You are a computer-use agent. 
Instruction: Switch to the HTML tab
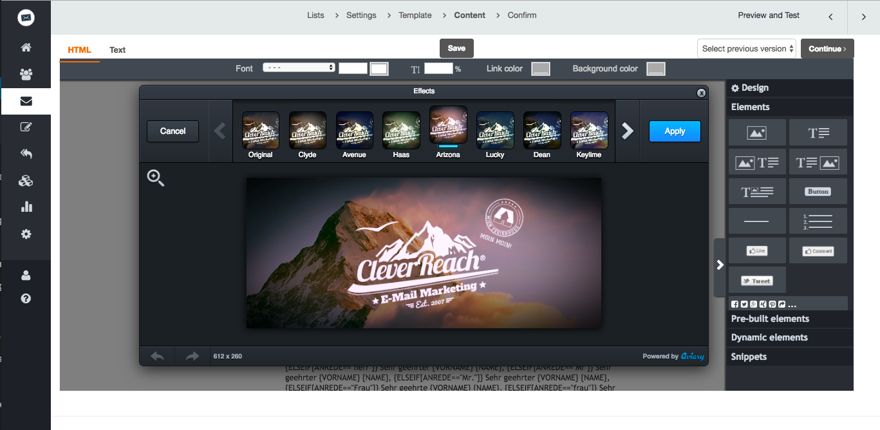click(80, 50)
